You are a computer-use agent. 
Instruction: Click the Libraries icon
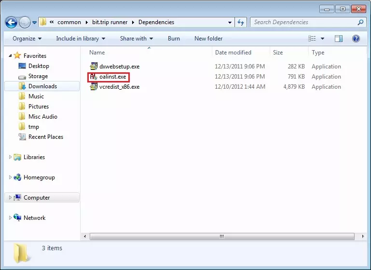point(17,157)
